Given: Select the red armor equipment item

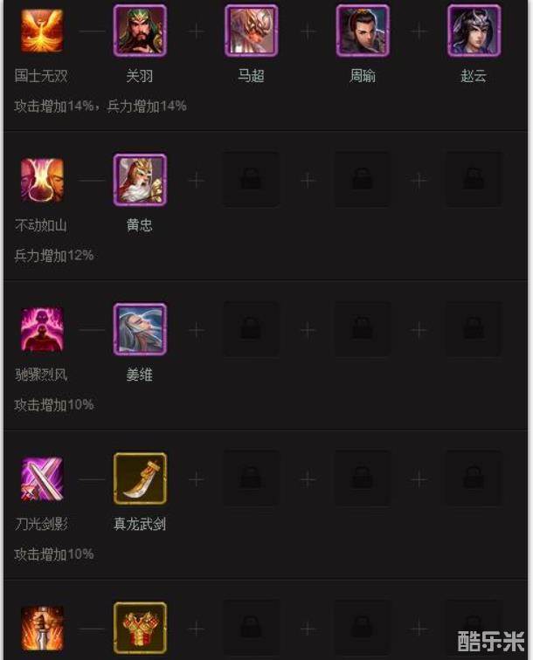Looking at the screenshot, I should 140,628.
